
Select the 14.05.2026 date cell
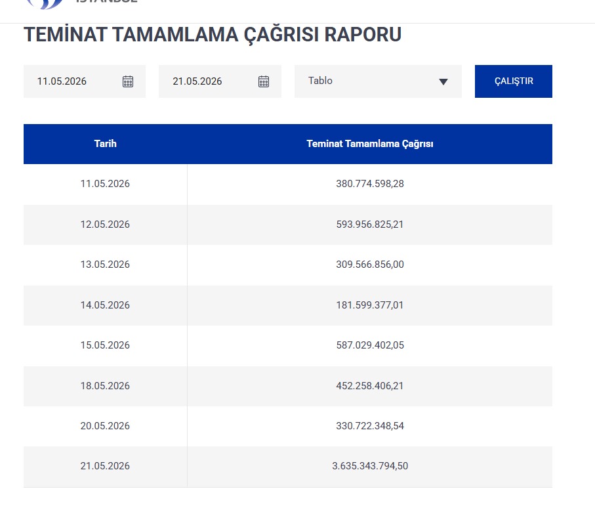[x=105, y=305]
